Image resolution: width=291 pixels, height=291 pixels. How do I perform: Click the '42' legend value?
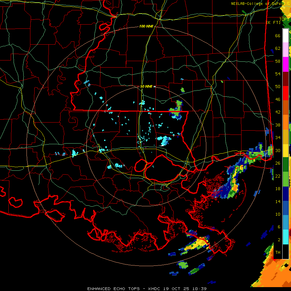click(x=278, y=112)
